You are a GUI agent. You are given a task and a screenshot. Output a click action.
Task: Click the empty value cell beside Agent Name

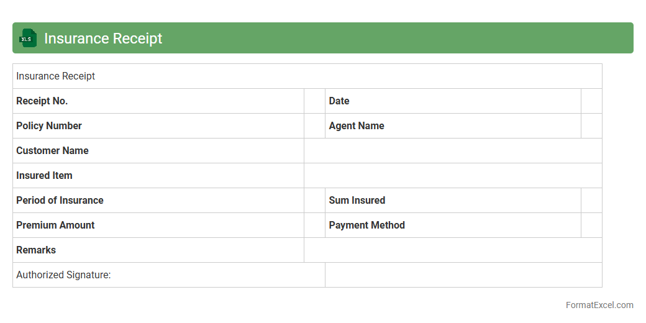[591, 126]
